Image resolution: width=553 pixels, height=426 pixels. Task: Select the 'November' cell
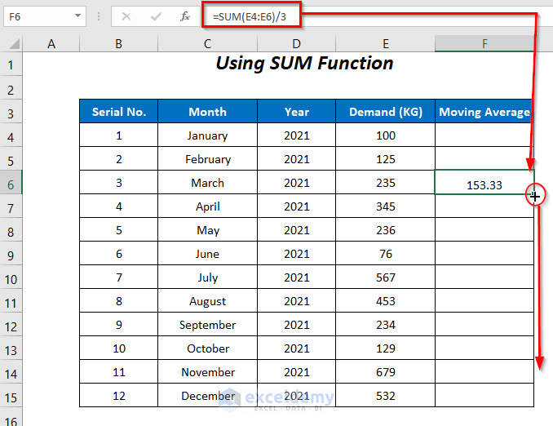click(207, 371)
